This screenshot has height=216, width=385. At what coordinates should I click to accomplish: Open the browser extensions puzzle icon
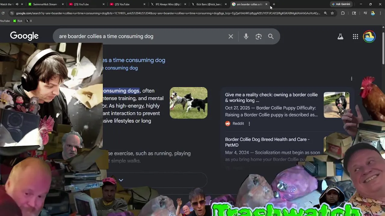tap(343, 13)
